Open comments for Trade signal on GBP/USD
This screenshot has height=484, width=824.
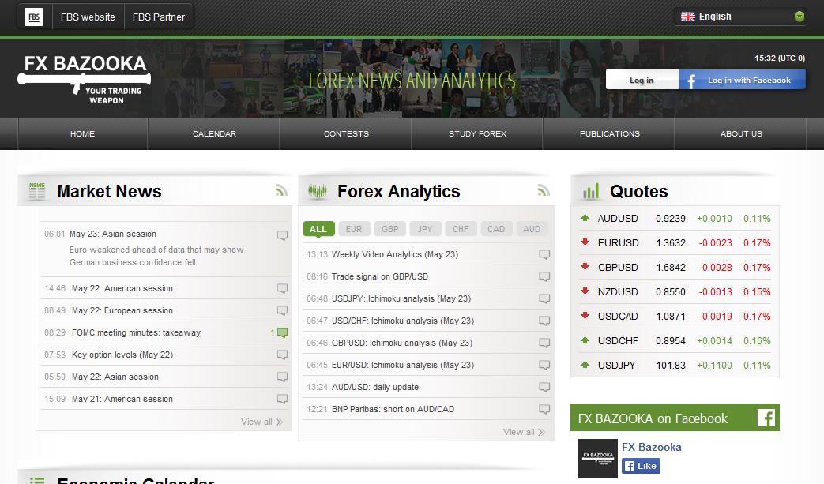pos(544,276)
